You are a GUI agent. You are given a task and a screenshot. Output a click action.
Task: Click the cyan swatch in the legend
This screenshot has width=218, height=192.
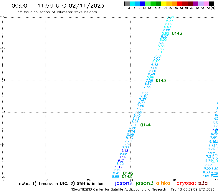tap(132, 4)
